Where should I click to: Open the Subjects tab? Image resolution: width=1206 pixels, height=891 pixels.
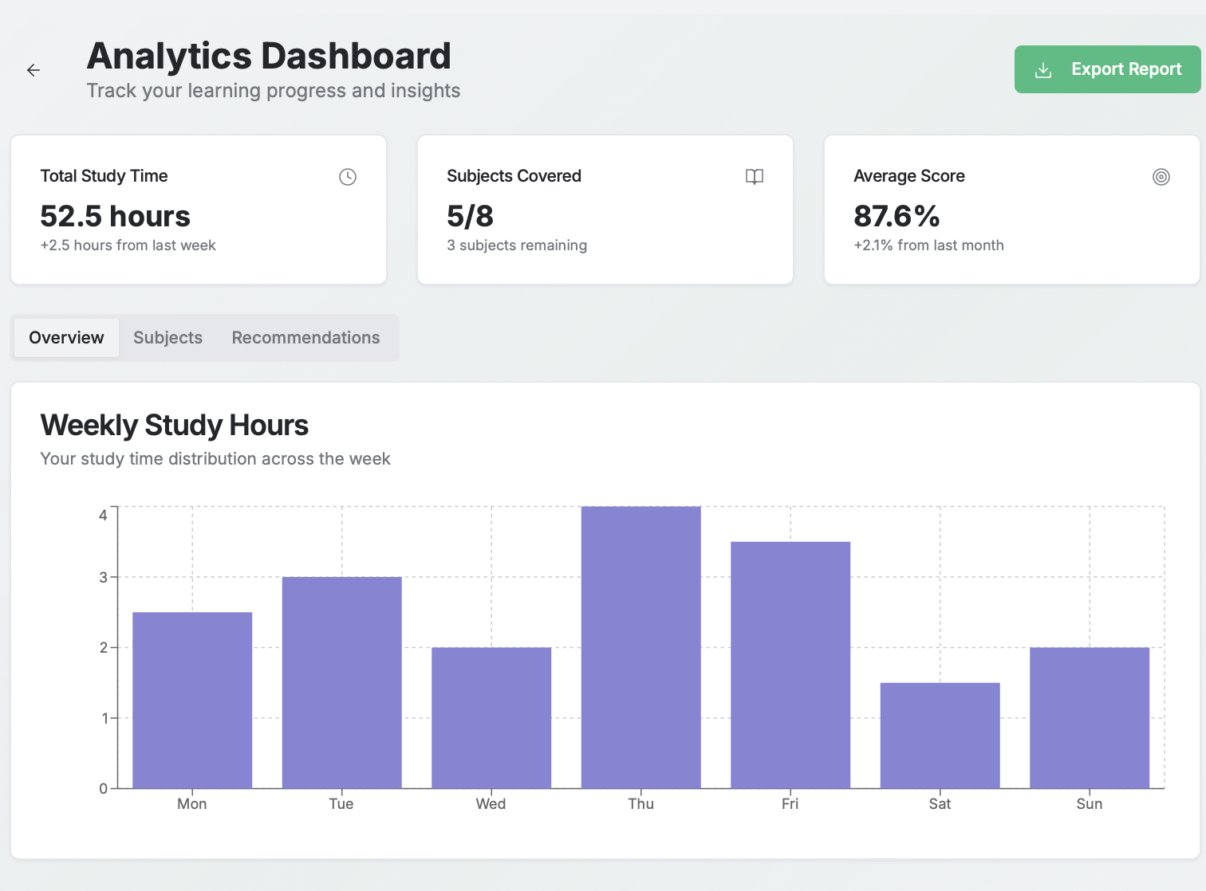click(167, 338)
